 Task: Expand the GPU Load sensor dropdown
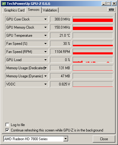click(x=46, y=60)
